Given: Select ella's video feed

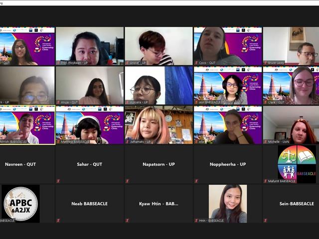Looking at the screenshot, I should tap(228, 125).
